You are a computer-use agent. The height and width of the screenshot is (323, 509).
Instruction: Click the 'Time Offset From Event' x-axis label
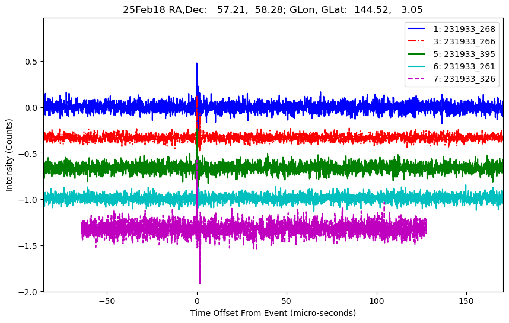[273, 313]
